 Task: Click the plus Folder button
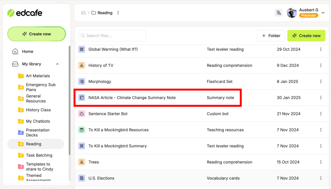click(x=271, y=36)
